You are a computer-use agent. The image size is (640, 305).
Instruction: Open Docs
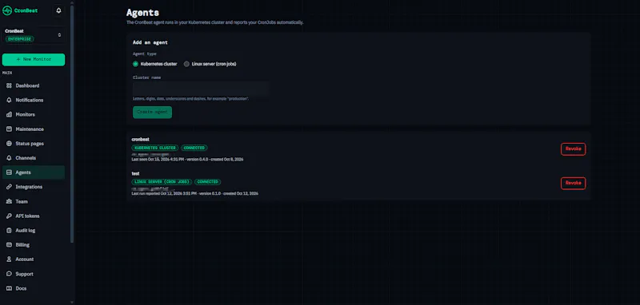tap(34, 288)
